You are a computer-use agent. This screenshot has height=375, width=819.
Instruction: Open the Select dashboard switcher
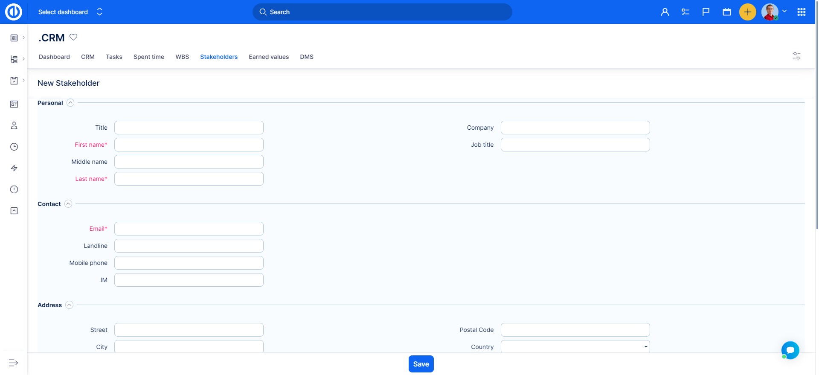click(x=70, y=12)
